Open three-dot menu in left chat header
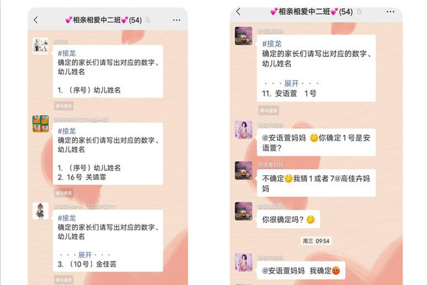The height and width of the screenshot is (285, 427). (x=176, y=20)
